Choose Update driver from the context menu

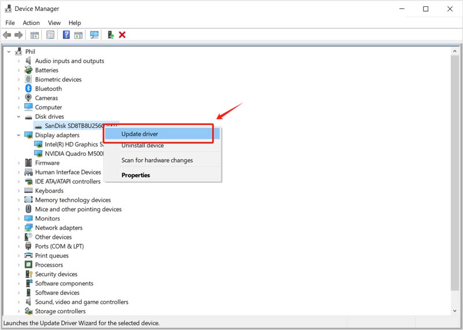[139, 134]
